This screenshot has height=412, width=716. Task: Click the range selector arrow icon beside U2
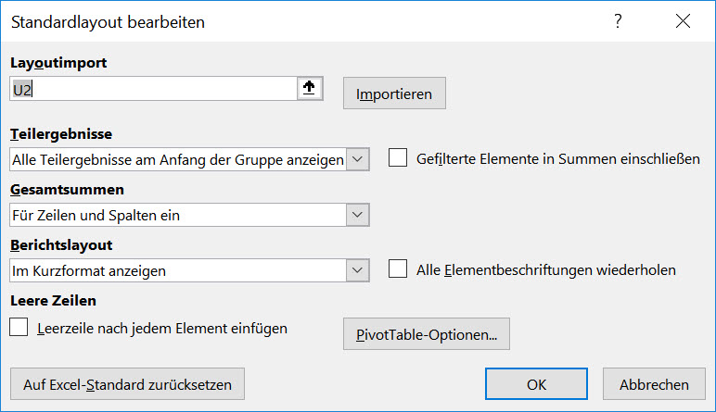click(x=310, y=89)
